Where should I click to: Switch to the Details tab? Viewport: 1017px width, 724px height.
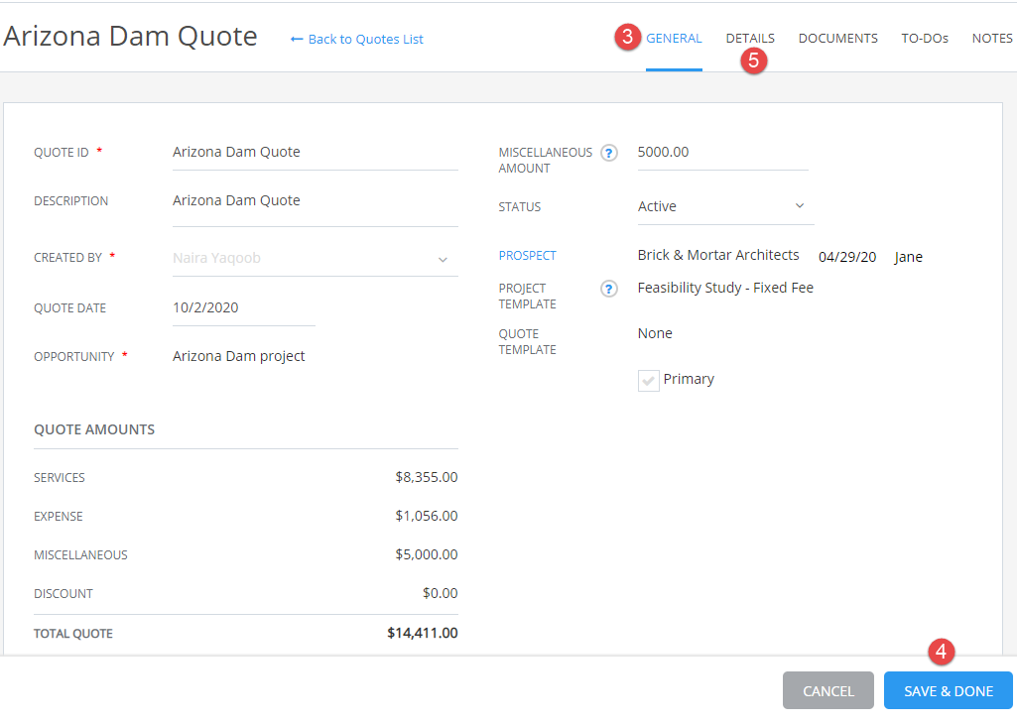pos(750,39)
